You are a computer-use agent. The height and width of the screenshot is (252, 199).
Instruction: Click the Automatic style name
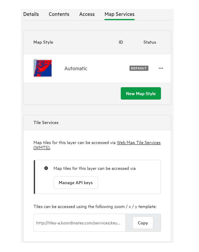click(76, 68)
